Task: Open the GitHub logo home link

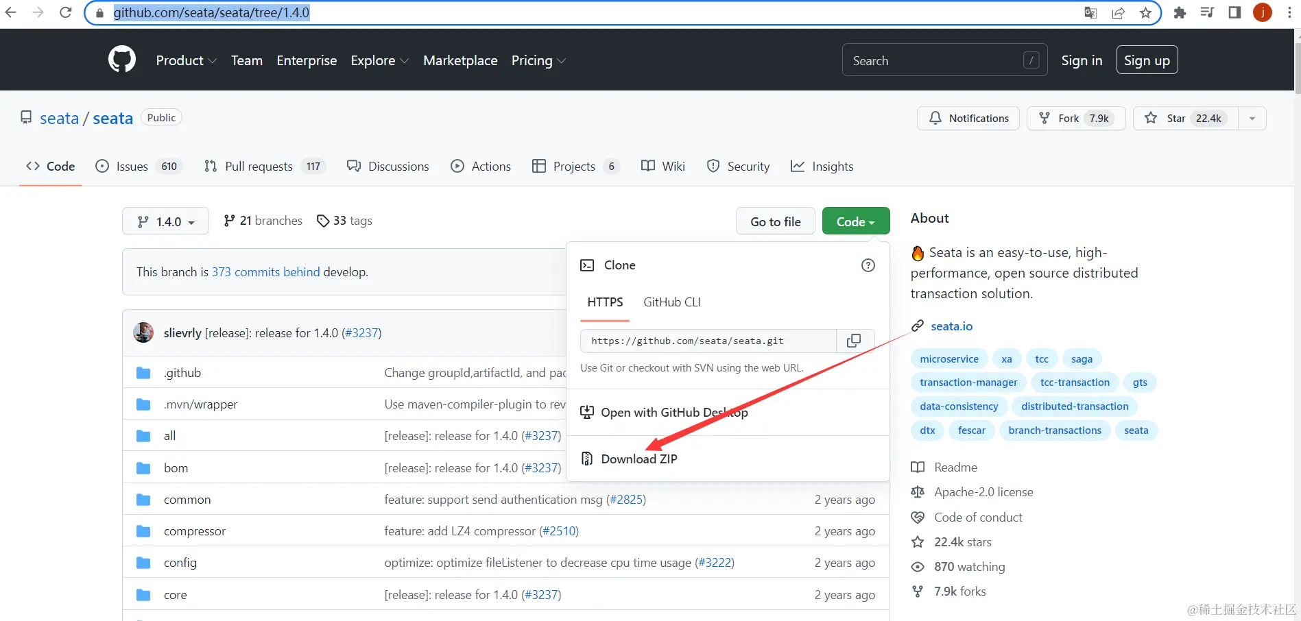Action: pyautogui.click(x=122, y=60)
